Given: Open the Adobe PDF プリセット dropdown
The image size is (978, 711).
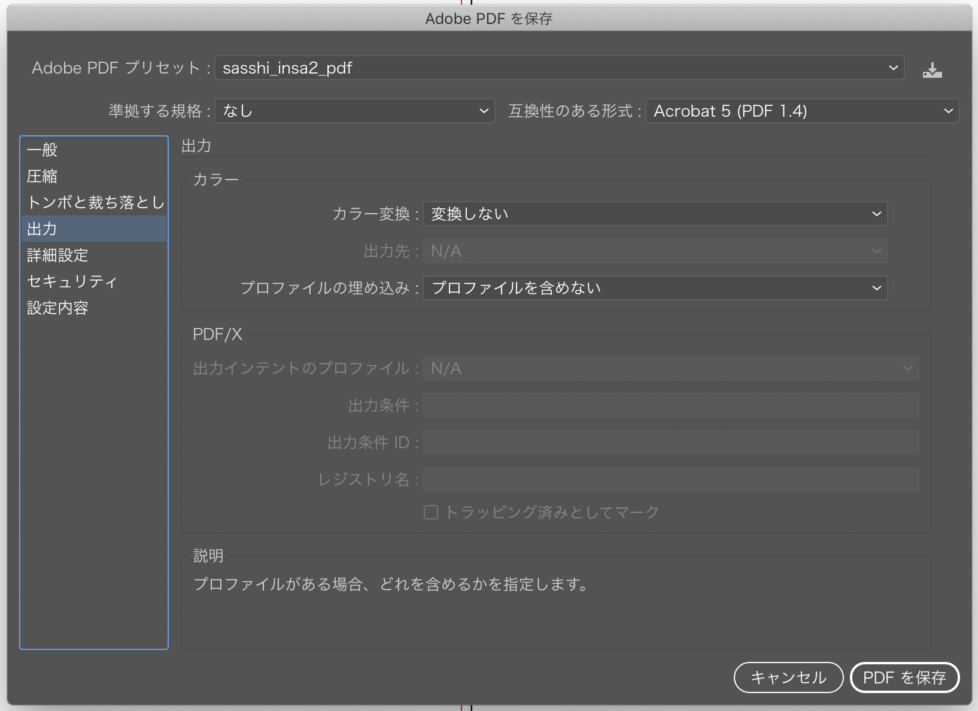Looking at the screenshot, I should 559,68.
